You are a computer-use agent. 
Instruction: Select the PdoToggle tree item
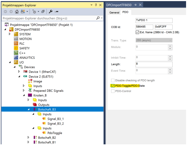coord(55,133)
